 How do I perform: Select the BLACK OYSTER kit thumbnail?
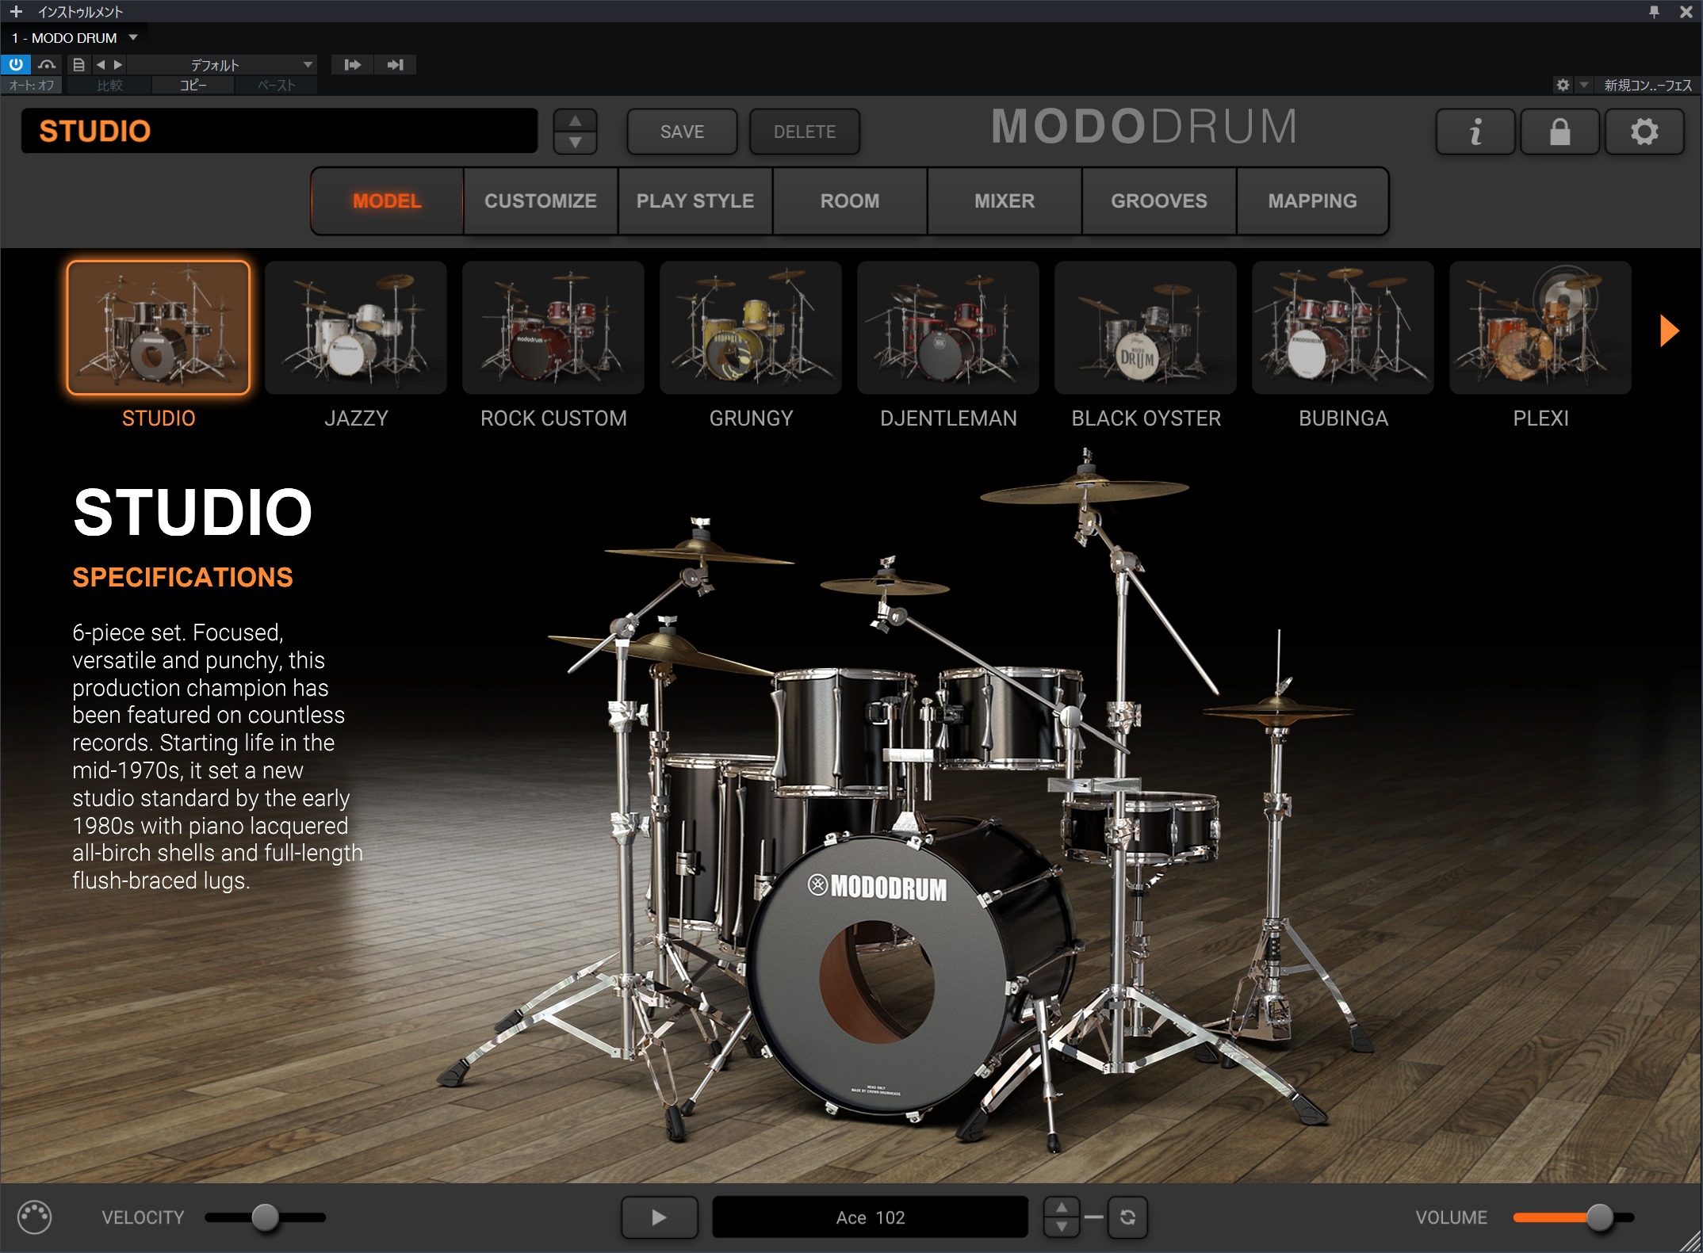pos(1146,327)
